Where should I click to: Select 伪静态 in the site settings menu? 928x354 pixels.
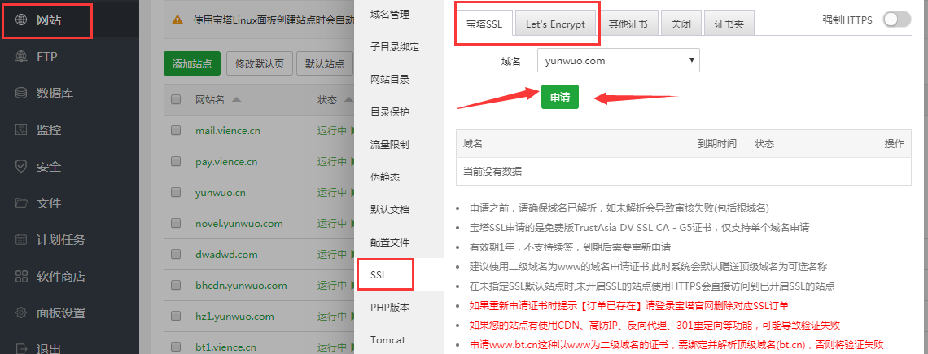click(385, 177)
